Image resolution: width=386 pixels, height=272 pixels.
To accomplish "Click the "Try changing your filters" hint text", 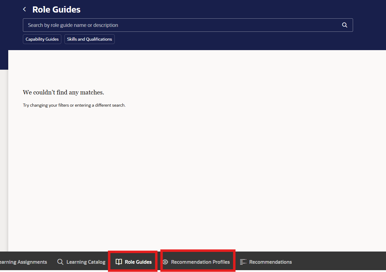I will (74, 105).
